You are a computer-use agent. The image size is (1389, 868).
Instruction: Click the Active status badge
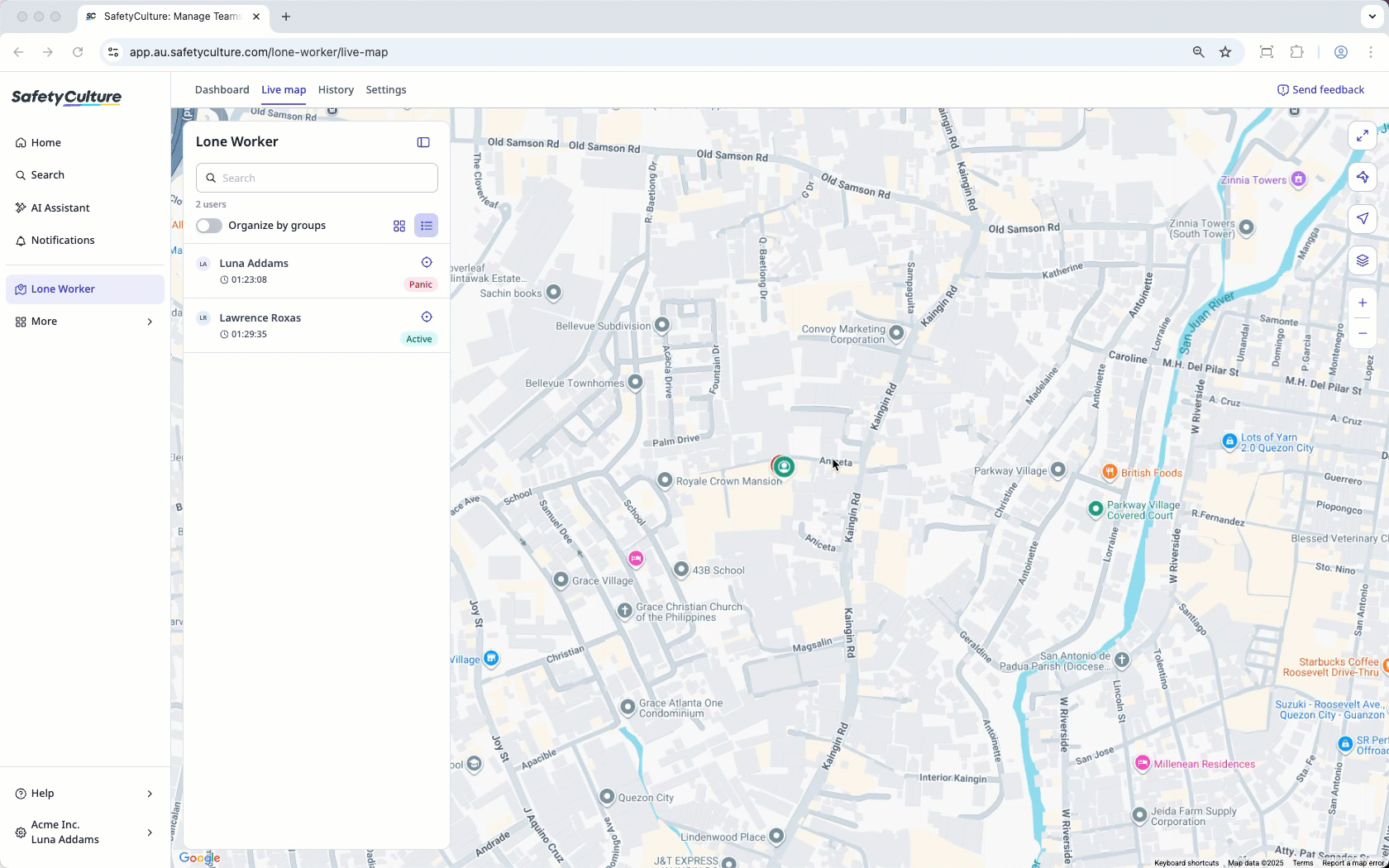pos(418,339)
